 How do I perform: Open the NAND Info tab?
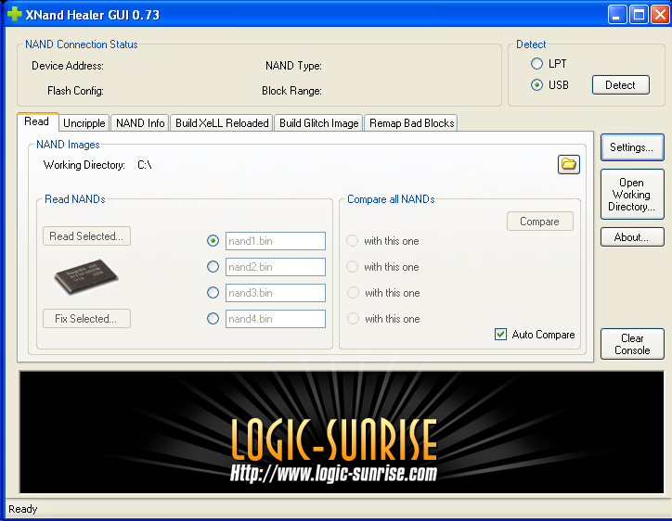click(x=140, y=123)
